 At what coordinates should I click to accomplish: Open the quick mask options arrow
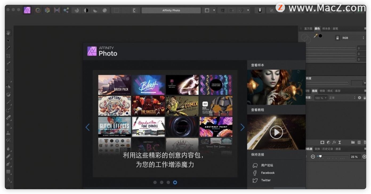pyautogui.click(x=214, y=10)
